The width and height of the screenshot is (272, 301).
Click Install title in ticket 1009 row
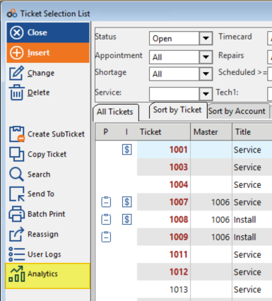pyautogui.click(x=244, y=237)
